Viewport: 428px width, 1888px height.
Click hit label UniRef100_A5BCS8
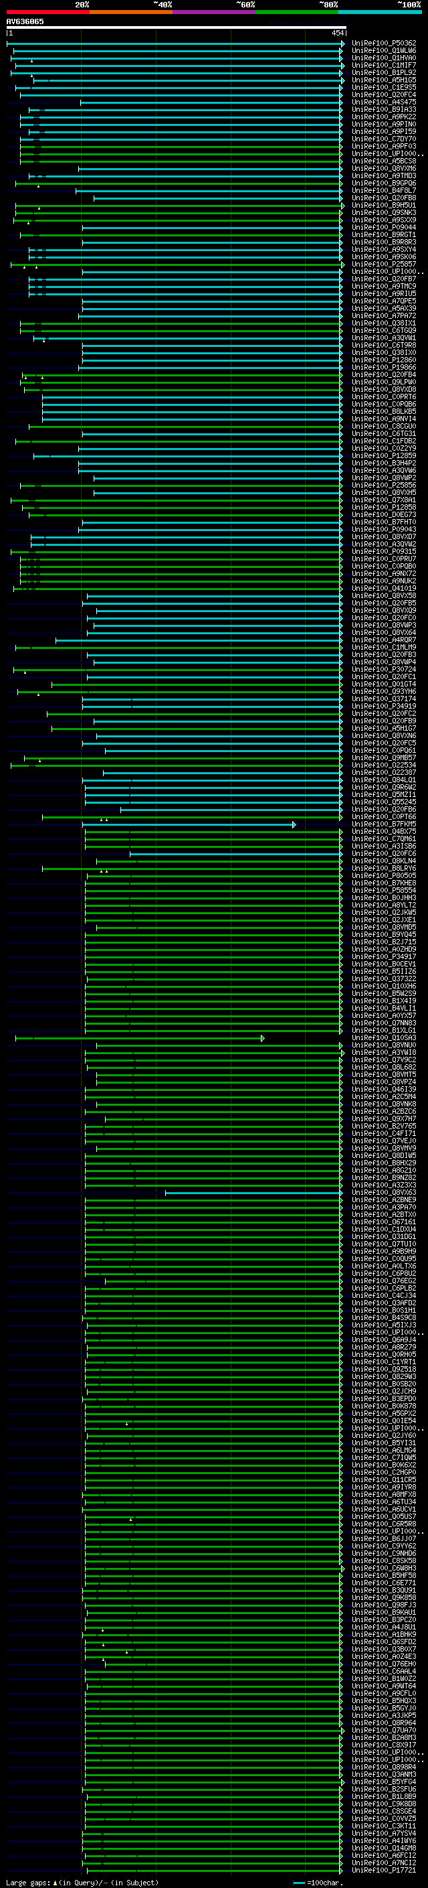pos(384,161)
